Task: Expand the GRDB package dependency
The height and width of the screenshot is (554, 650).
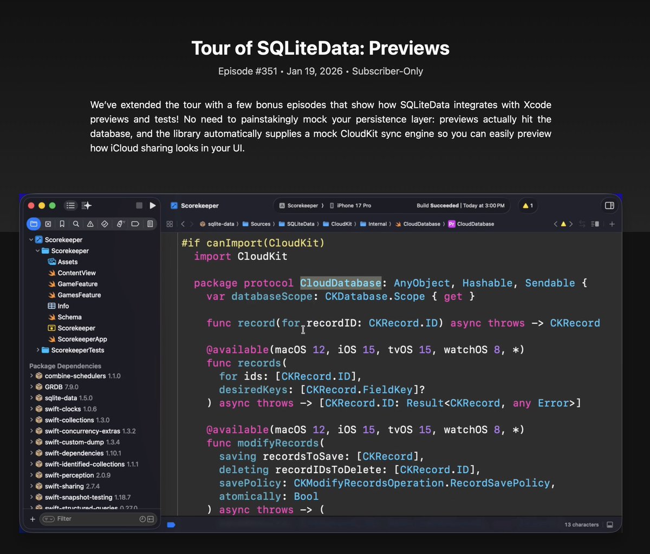Action: pyautogui.click(x=31, y=387)
